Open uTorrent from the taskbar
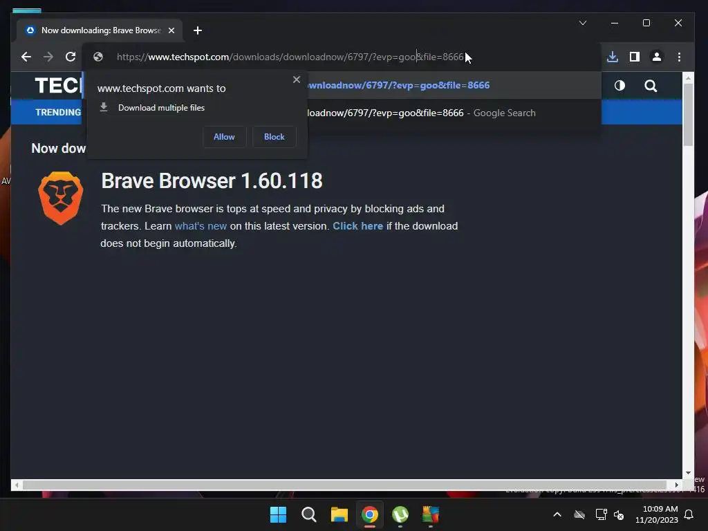Image resolution: width=708 pixels, height=531 pixels. click(400, 514)
